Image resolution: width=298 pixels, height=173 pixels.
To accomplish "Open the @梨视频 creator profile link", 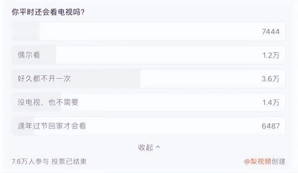I will tap(257, 161).
